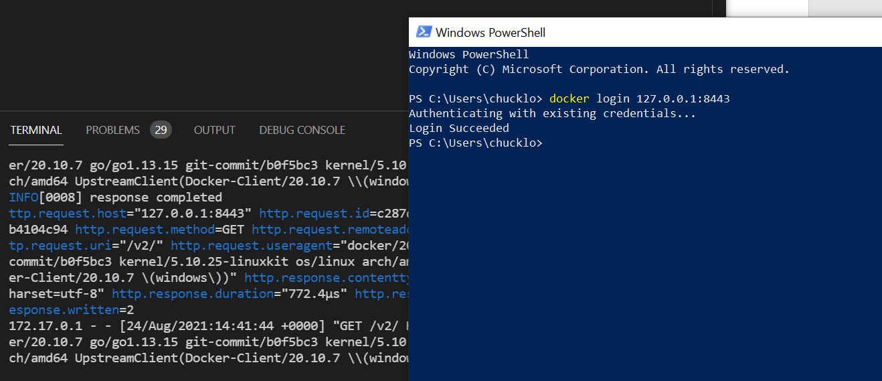Click the 29 problems count badge
This screenshot has height=381, width=882.
pyautogui.click(x=161, y=130)
